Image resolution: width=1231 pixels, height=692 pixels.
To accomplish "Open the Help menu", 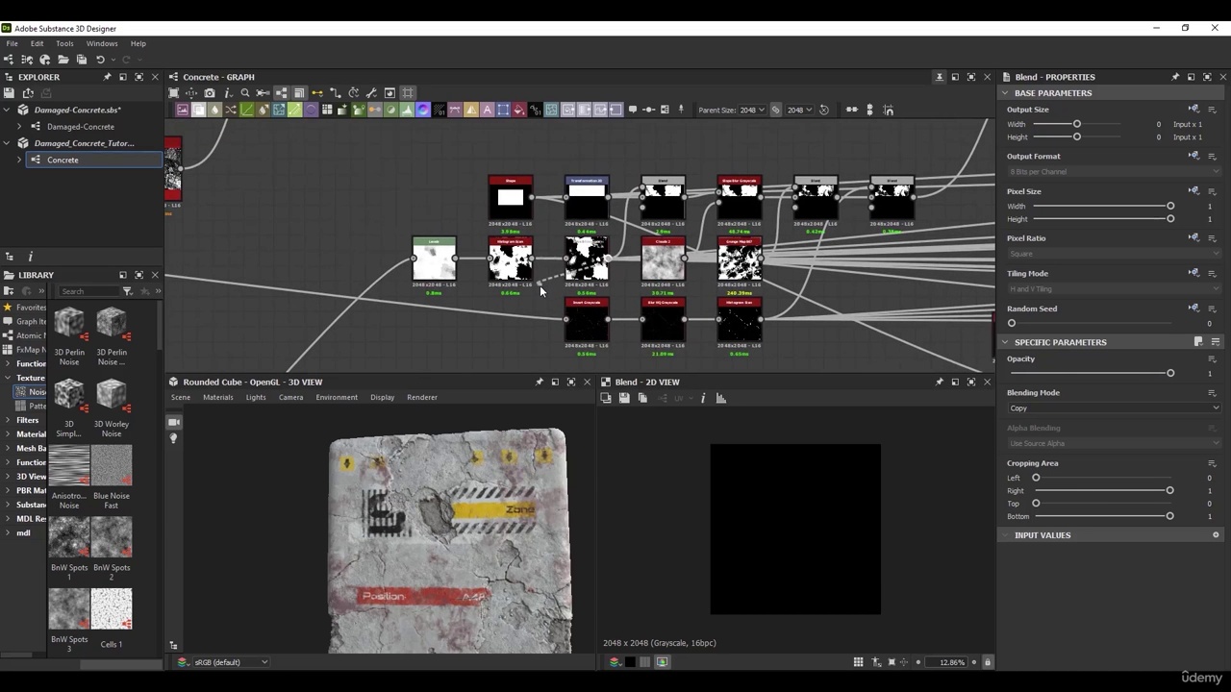I will [x=138, y=43].
